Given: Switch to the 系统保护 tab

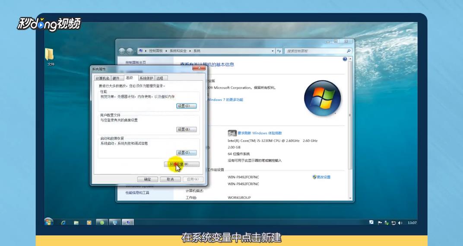Looking at the screenshot, I should [x=146, y=78].
